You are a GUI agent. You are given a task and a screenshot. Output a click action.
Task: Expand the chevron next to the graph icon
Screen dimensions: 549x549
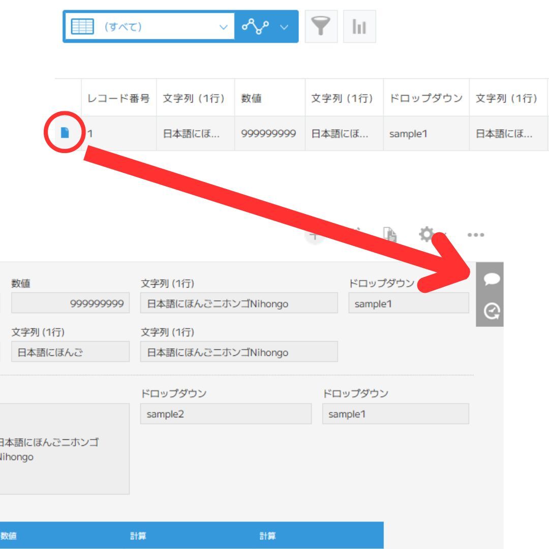(284, 27)
